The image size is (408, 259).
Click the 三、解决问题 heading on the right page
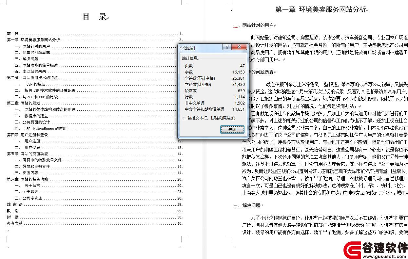[x=247, y=205]
